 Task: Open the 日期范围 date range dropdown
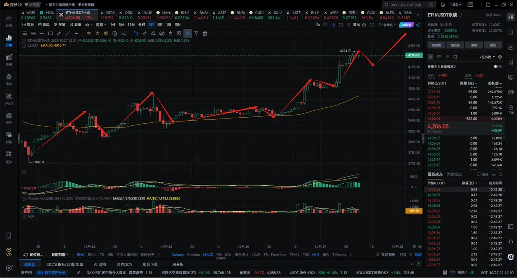[x=59, y=255]
